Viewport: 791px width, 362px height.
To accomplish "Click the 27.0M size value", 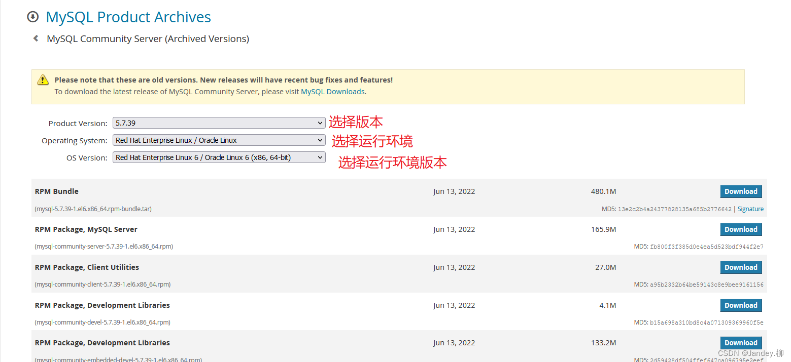I will pos(605,267).
